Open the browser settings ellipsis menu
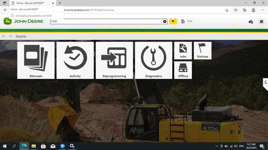 pyautogui.click(x=262, y=10)
